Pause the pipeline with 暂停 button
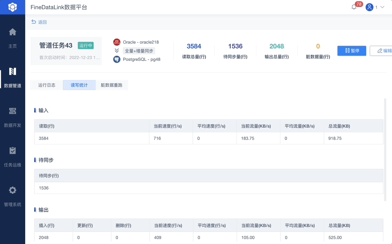The image size is (392, 244). [352, 51]
